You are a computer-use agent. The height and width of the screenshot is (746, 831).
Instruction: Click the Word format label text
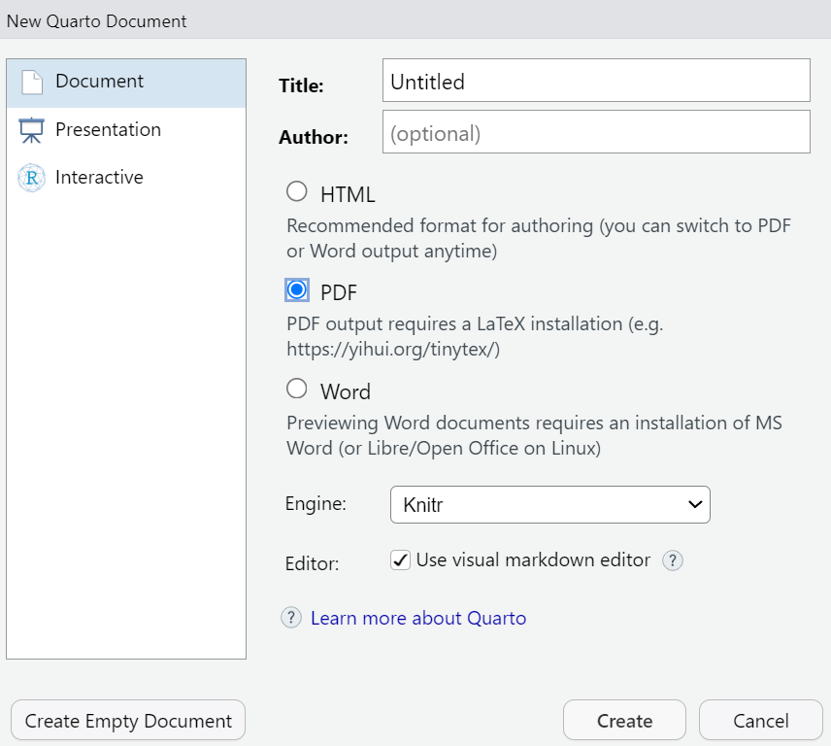pos(346,392)
